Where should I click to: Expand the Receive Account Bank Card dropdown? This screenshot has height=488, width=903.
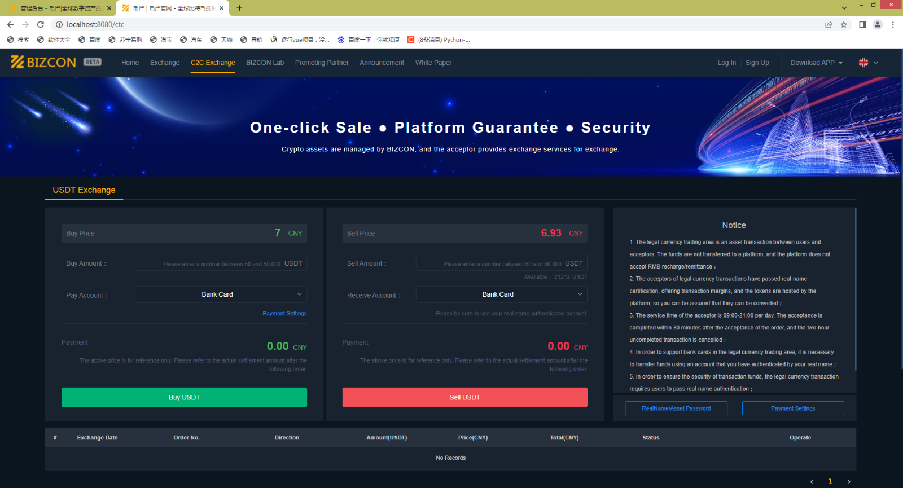click(x=501, y=294)
